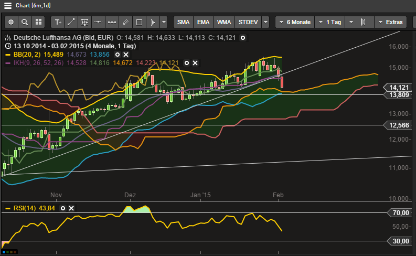
Task: Open settings circle for Deutsche Lufthansa series
Action: pos(243,38)
